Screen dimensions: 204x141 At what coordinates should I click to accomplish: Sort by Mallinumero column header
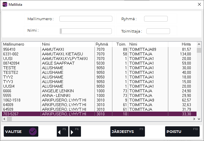[x=21, y=44]
